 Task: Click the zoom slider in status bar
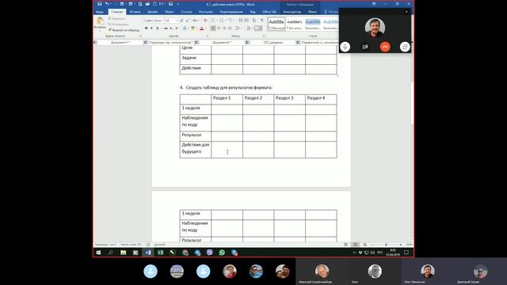point(386,245)
